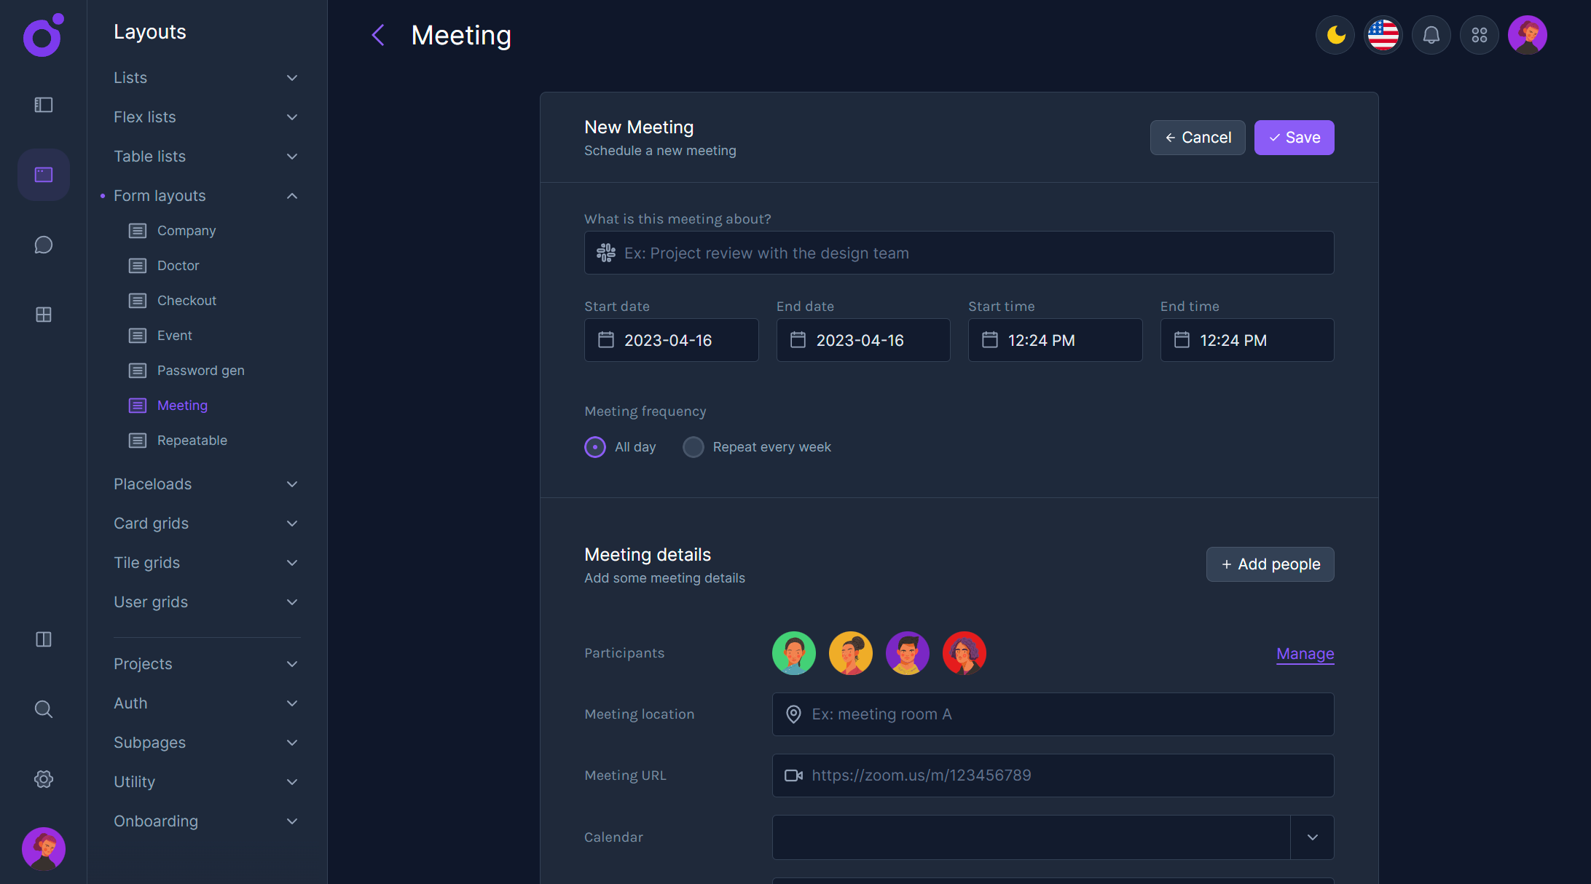Open the search icon in the left rail

44,709
